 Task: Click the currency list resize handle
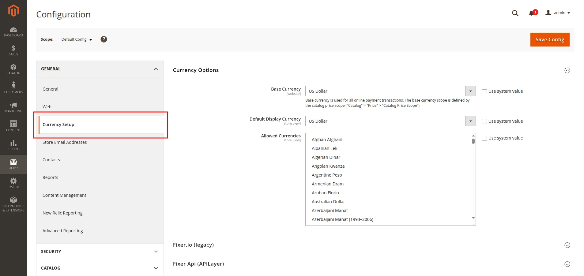(474, 224)
